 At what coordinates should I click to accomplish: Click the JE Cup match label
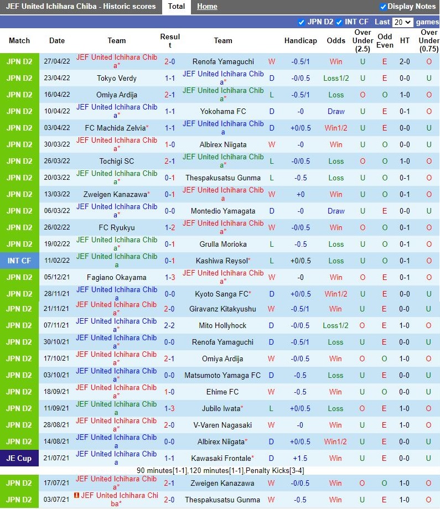coord(19,458)
